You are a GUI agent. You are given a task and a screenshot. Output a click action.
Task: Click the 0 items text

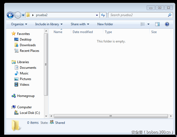coord(33,123)
